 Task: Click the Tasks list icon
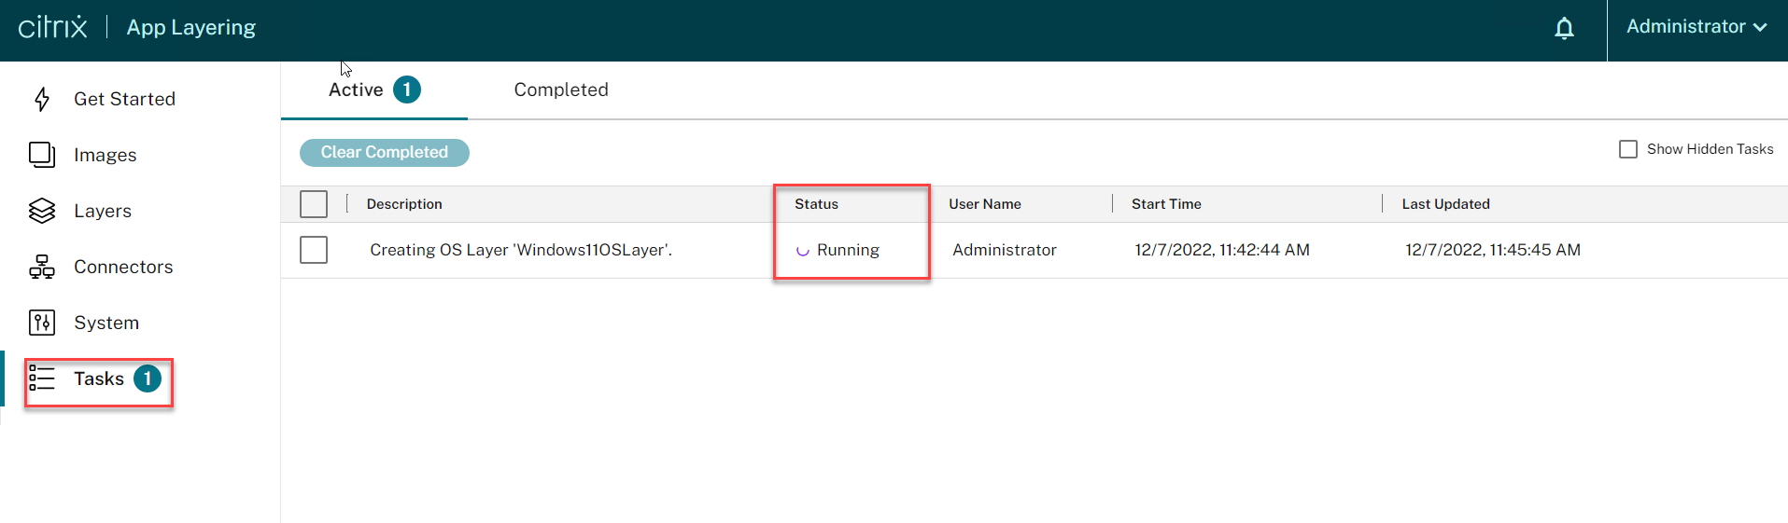click(x=42, y=378)
